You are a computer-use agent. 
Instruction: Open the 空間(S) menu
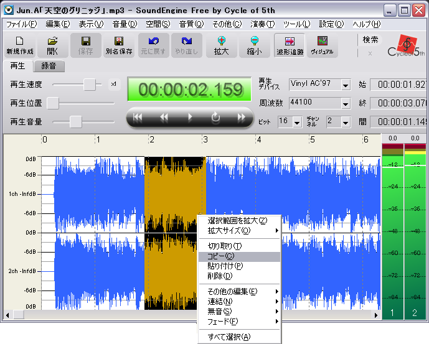[158, 24]
